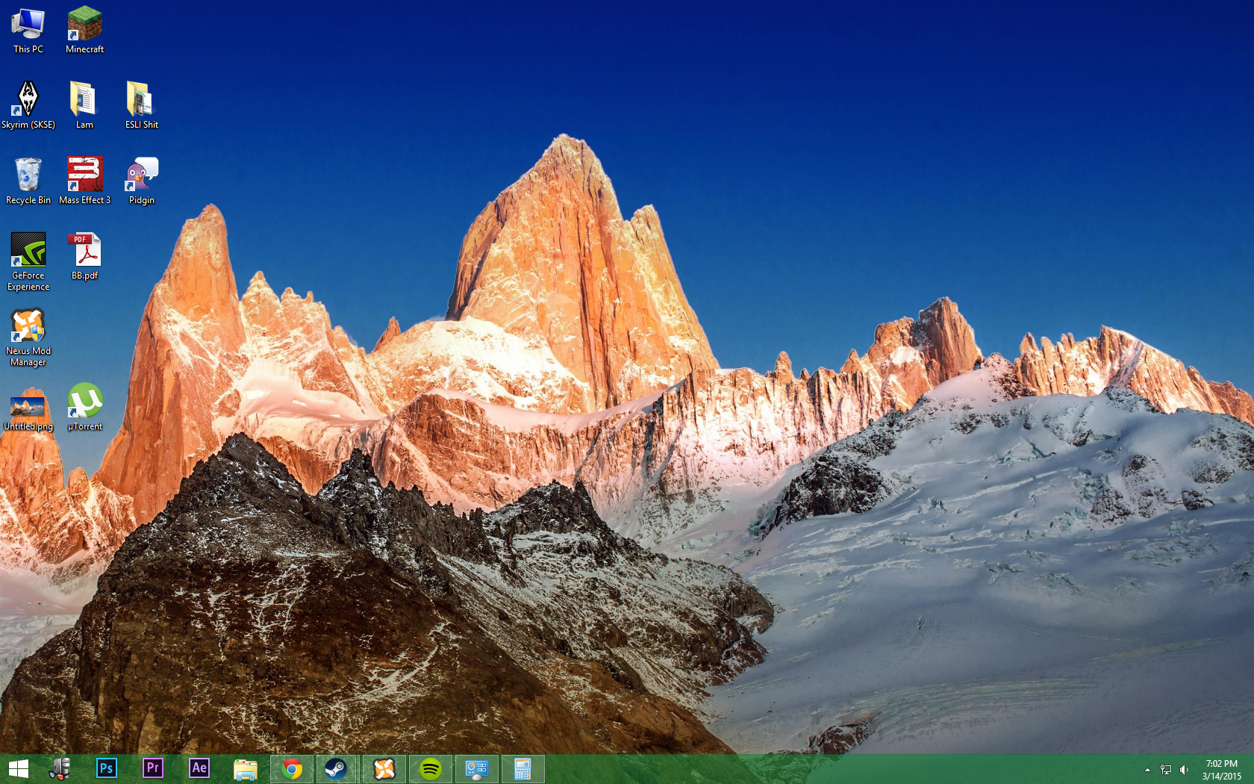Screen dimensions: 1254x784
Task: Select the Lam folder on the desktop
Action: [x=84, y=105]
